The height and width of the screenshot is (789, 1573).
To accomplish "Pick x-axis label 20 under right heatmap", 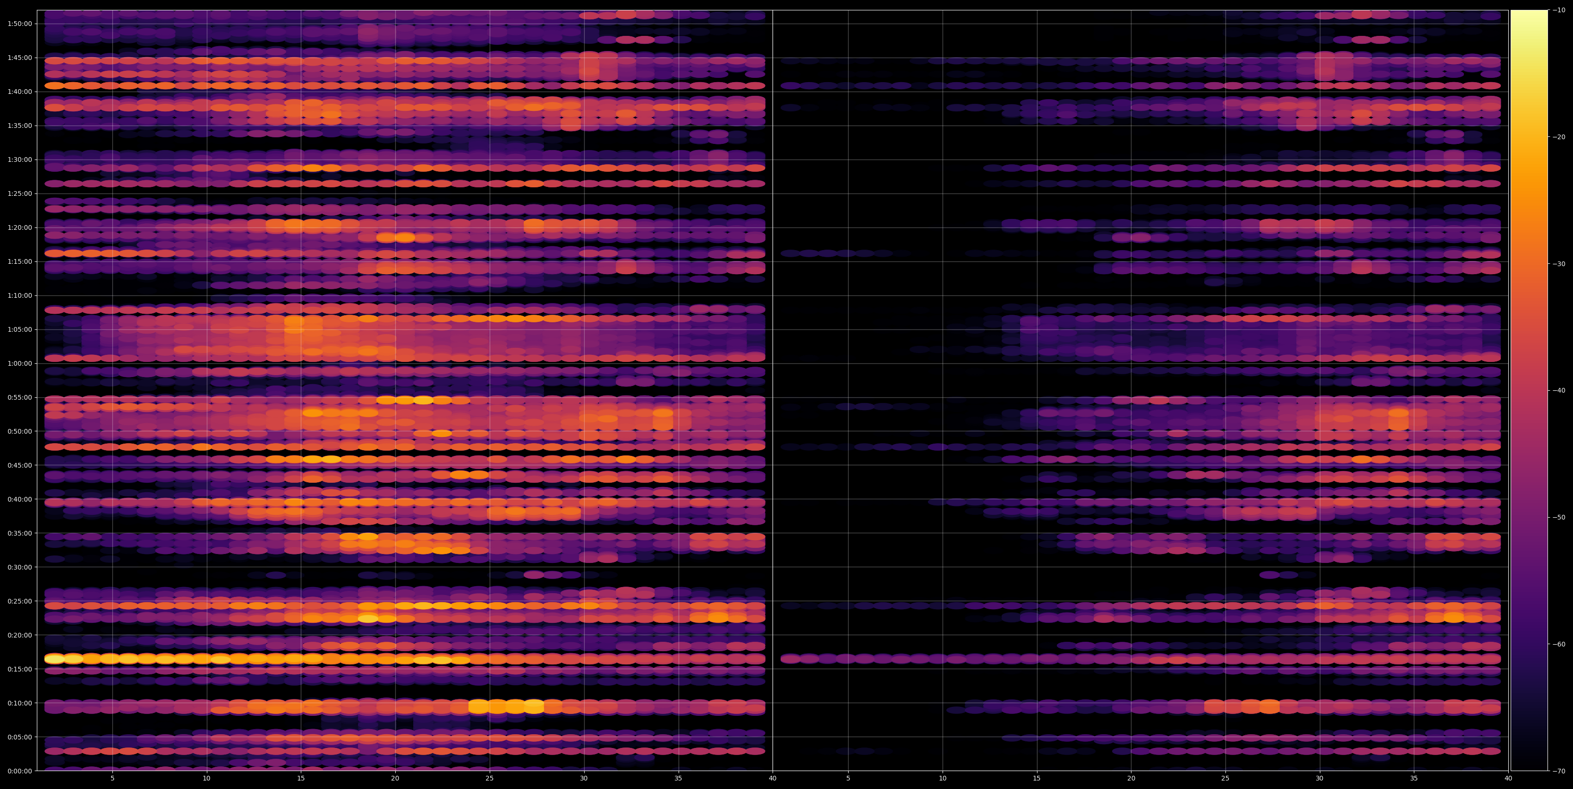I will pyautogui.click(x=1131, y=778).
